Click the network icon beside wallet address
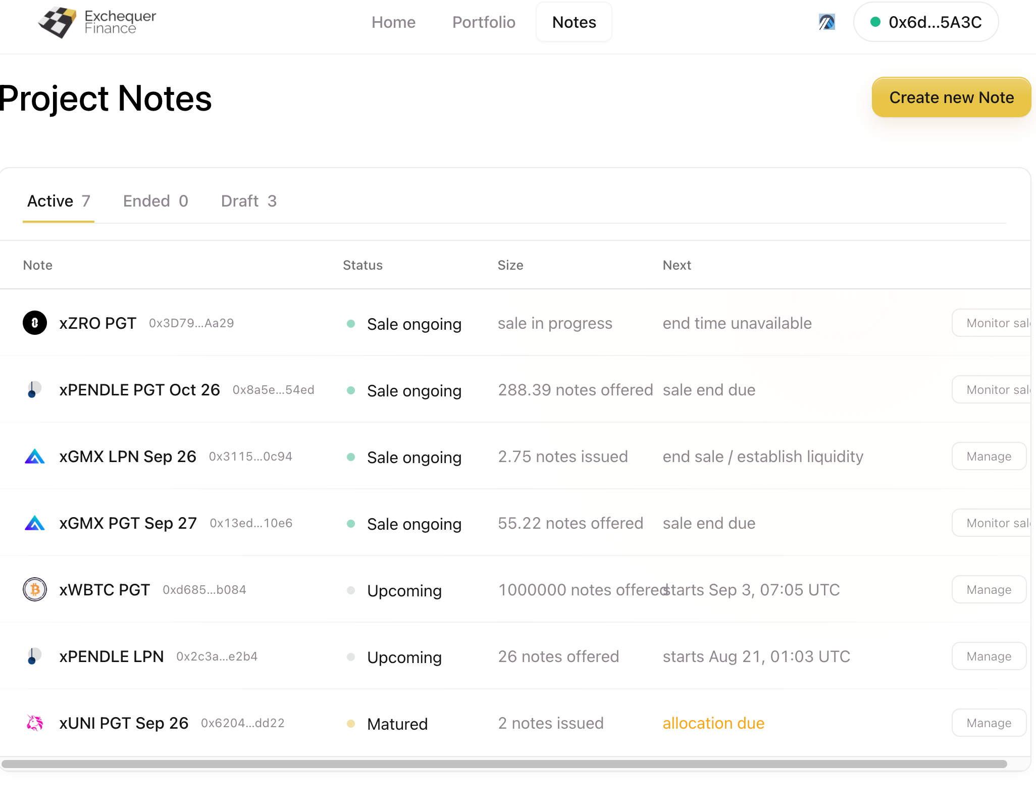Screen dimensions: 1036x810 tap(826, 22)
